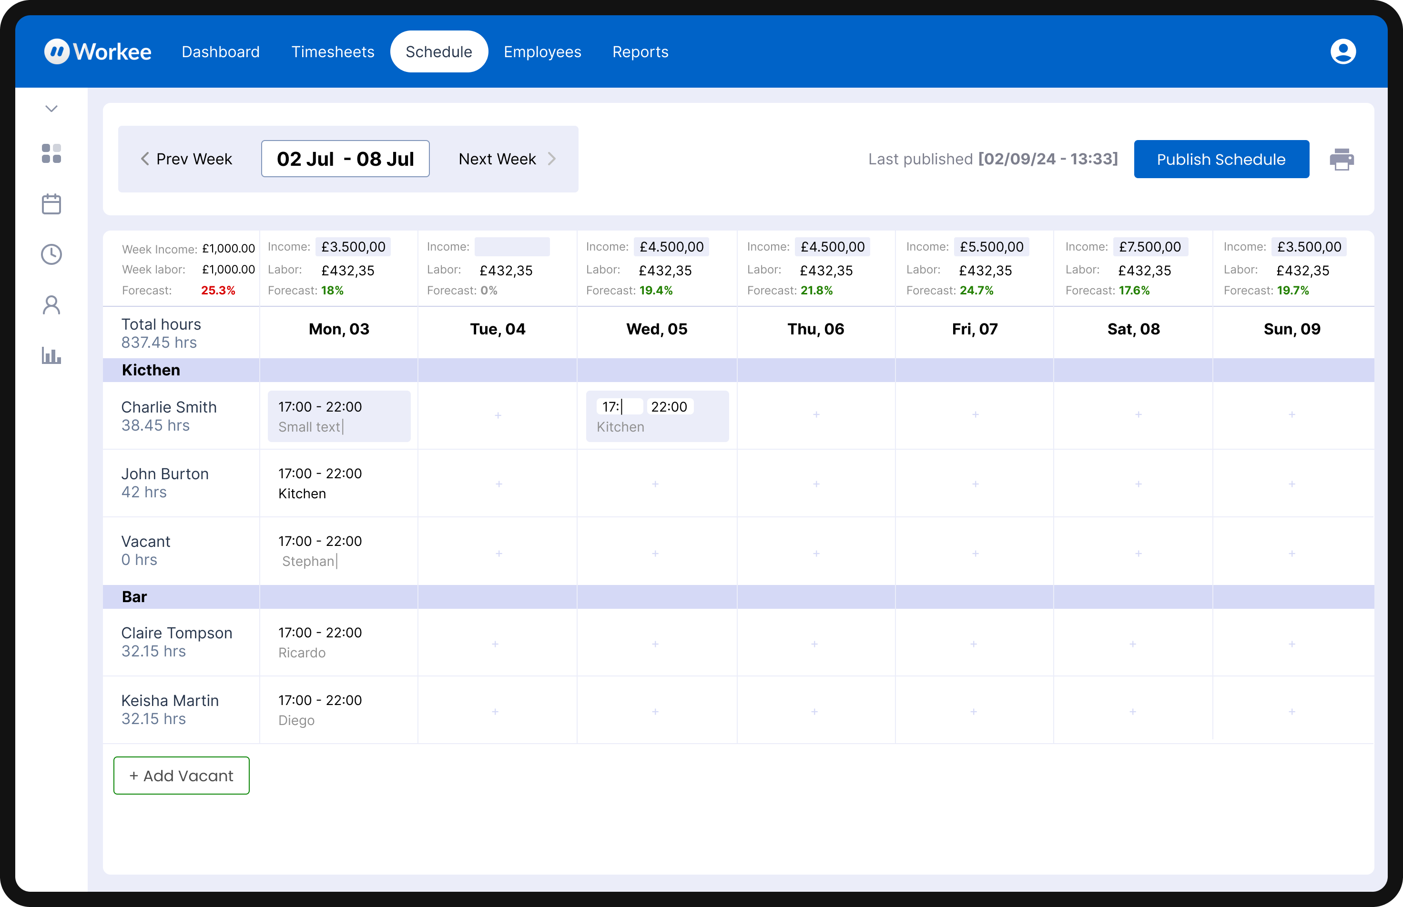Viewport: 1403px width, 907px height.
Task: Open the clock timesheet icon in sidebar
Action: (51, 254)
